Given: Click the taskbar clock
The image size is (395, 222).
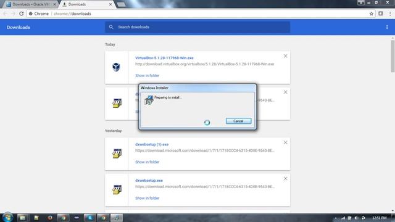Looking at the screenshot, I should point(380,218).
